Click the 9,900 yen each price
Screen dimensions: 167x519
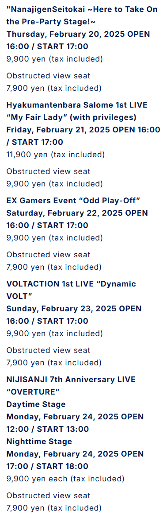tap(65, 479)
